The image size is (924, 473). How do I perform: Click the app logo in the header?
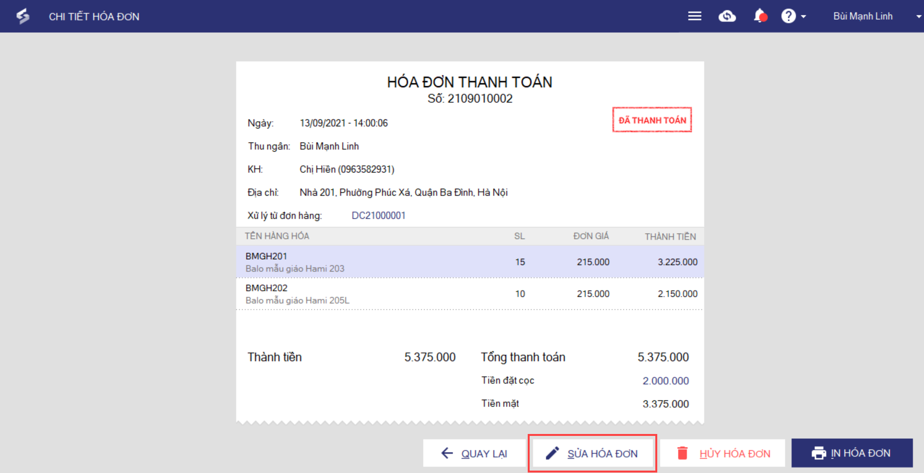(23, 16)
